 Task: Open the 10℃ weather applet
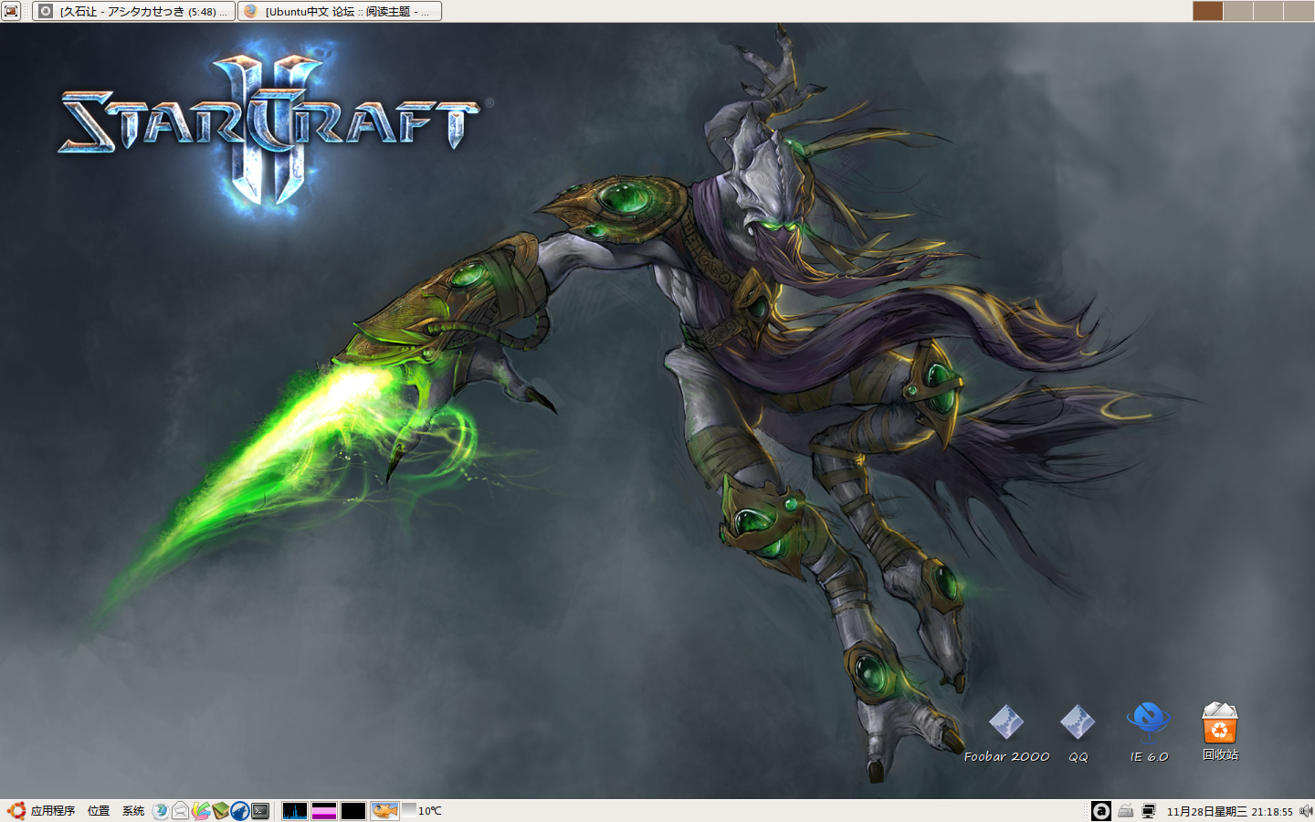coord(422,811)
